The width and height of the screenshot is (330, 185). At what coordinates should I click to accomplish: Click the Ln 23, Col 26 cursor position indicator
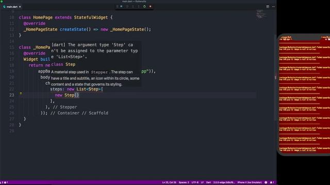(169, 182)
